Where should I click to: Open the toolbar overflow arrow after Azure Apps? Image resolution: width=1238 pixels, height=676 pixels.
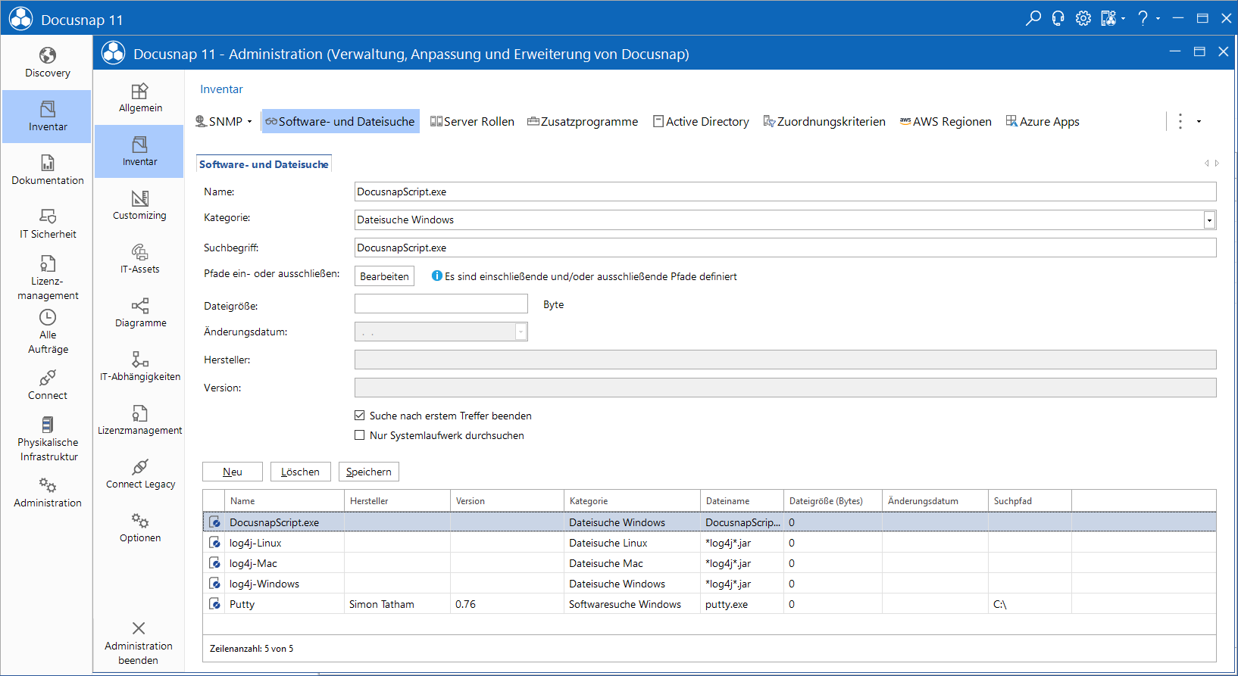(1199, 122)
